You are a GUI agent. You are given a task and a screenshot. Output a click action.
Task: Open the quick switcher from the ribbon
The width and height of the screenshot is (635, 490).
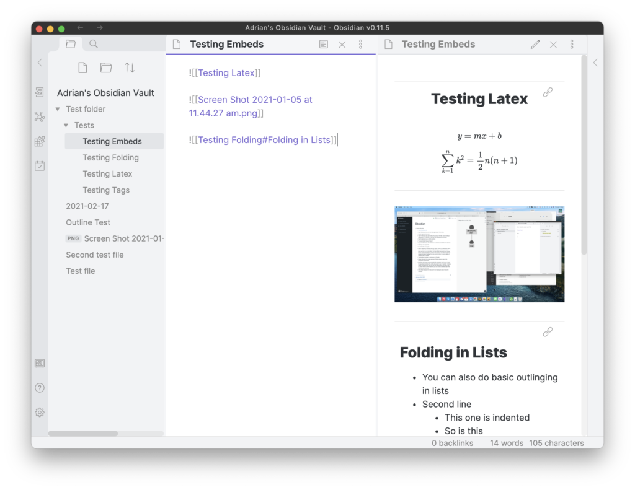click(x=40, y=92)
